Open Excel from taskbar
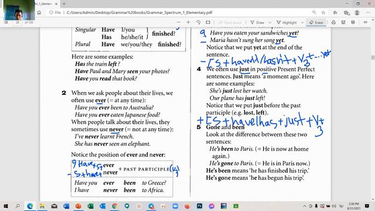 [90, 206]
